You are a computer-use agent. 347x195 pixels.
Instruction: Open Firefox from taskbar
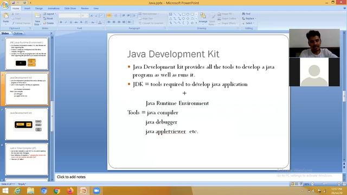[70, 191]
